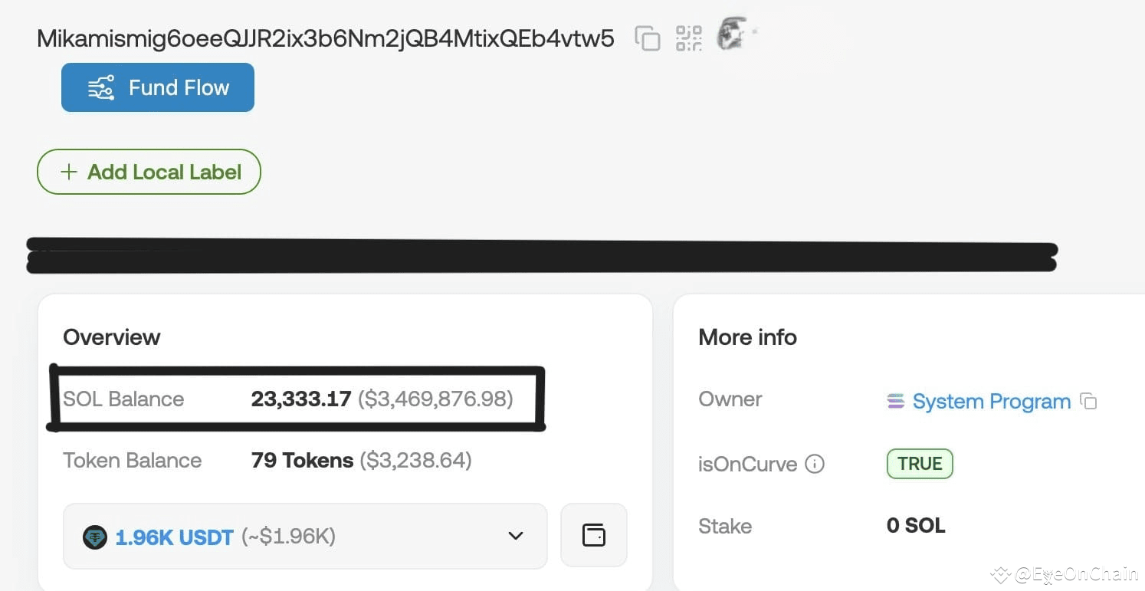Click the flow icon on Fund Flow
This screenshot has width=1145, height=591.
101,88
